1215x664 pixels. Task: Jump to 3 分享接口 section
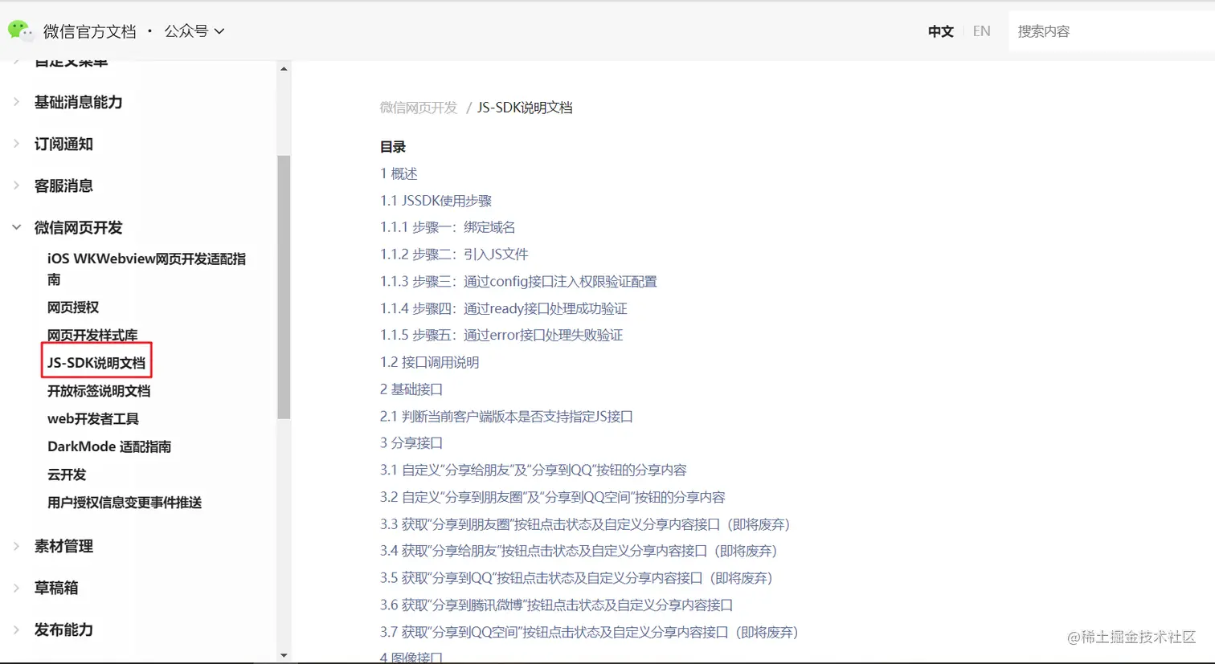[411, 443]
